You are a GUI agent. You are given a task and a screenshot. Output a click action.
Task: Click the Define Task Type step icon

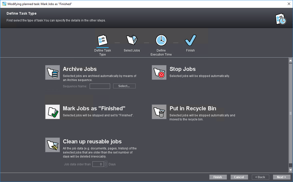point(103,40)
